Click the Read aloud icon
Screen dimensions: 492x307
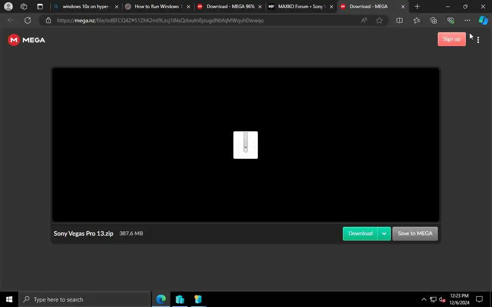pyautogui.click(x=364, y=20)
